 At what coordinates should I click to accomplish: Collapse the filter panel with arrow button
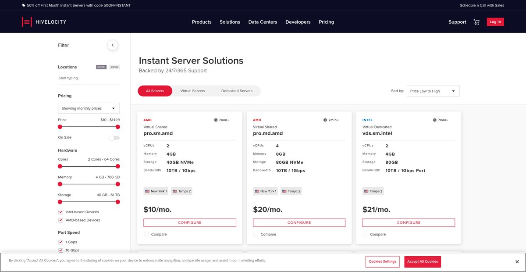pos(113,45)
